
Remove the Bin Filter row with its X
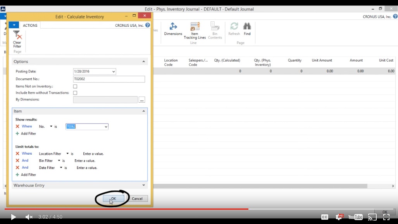pyautogui.click(x=17, y=160)
